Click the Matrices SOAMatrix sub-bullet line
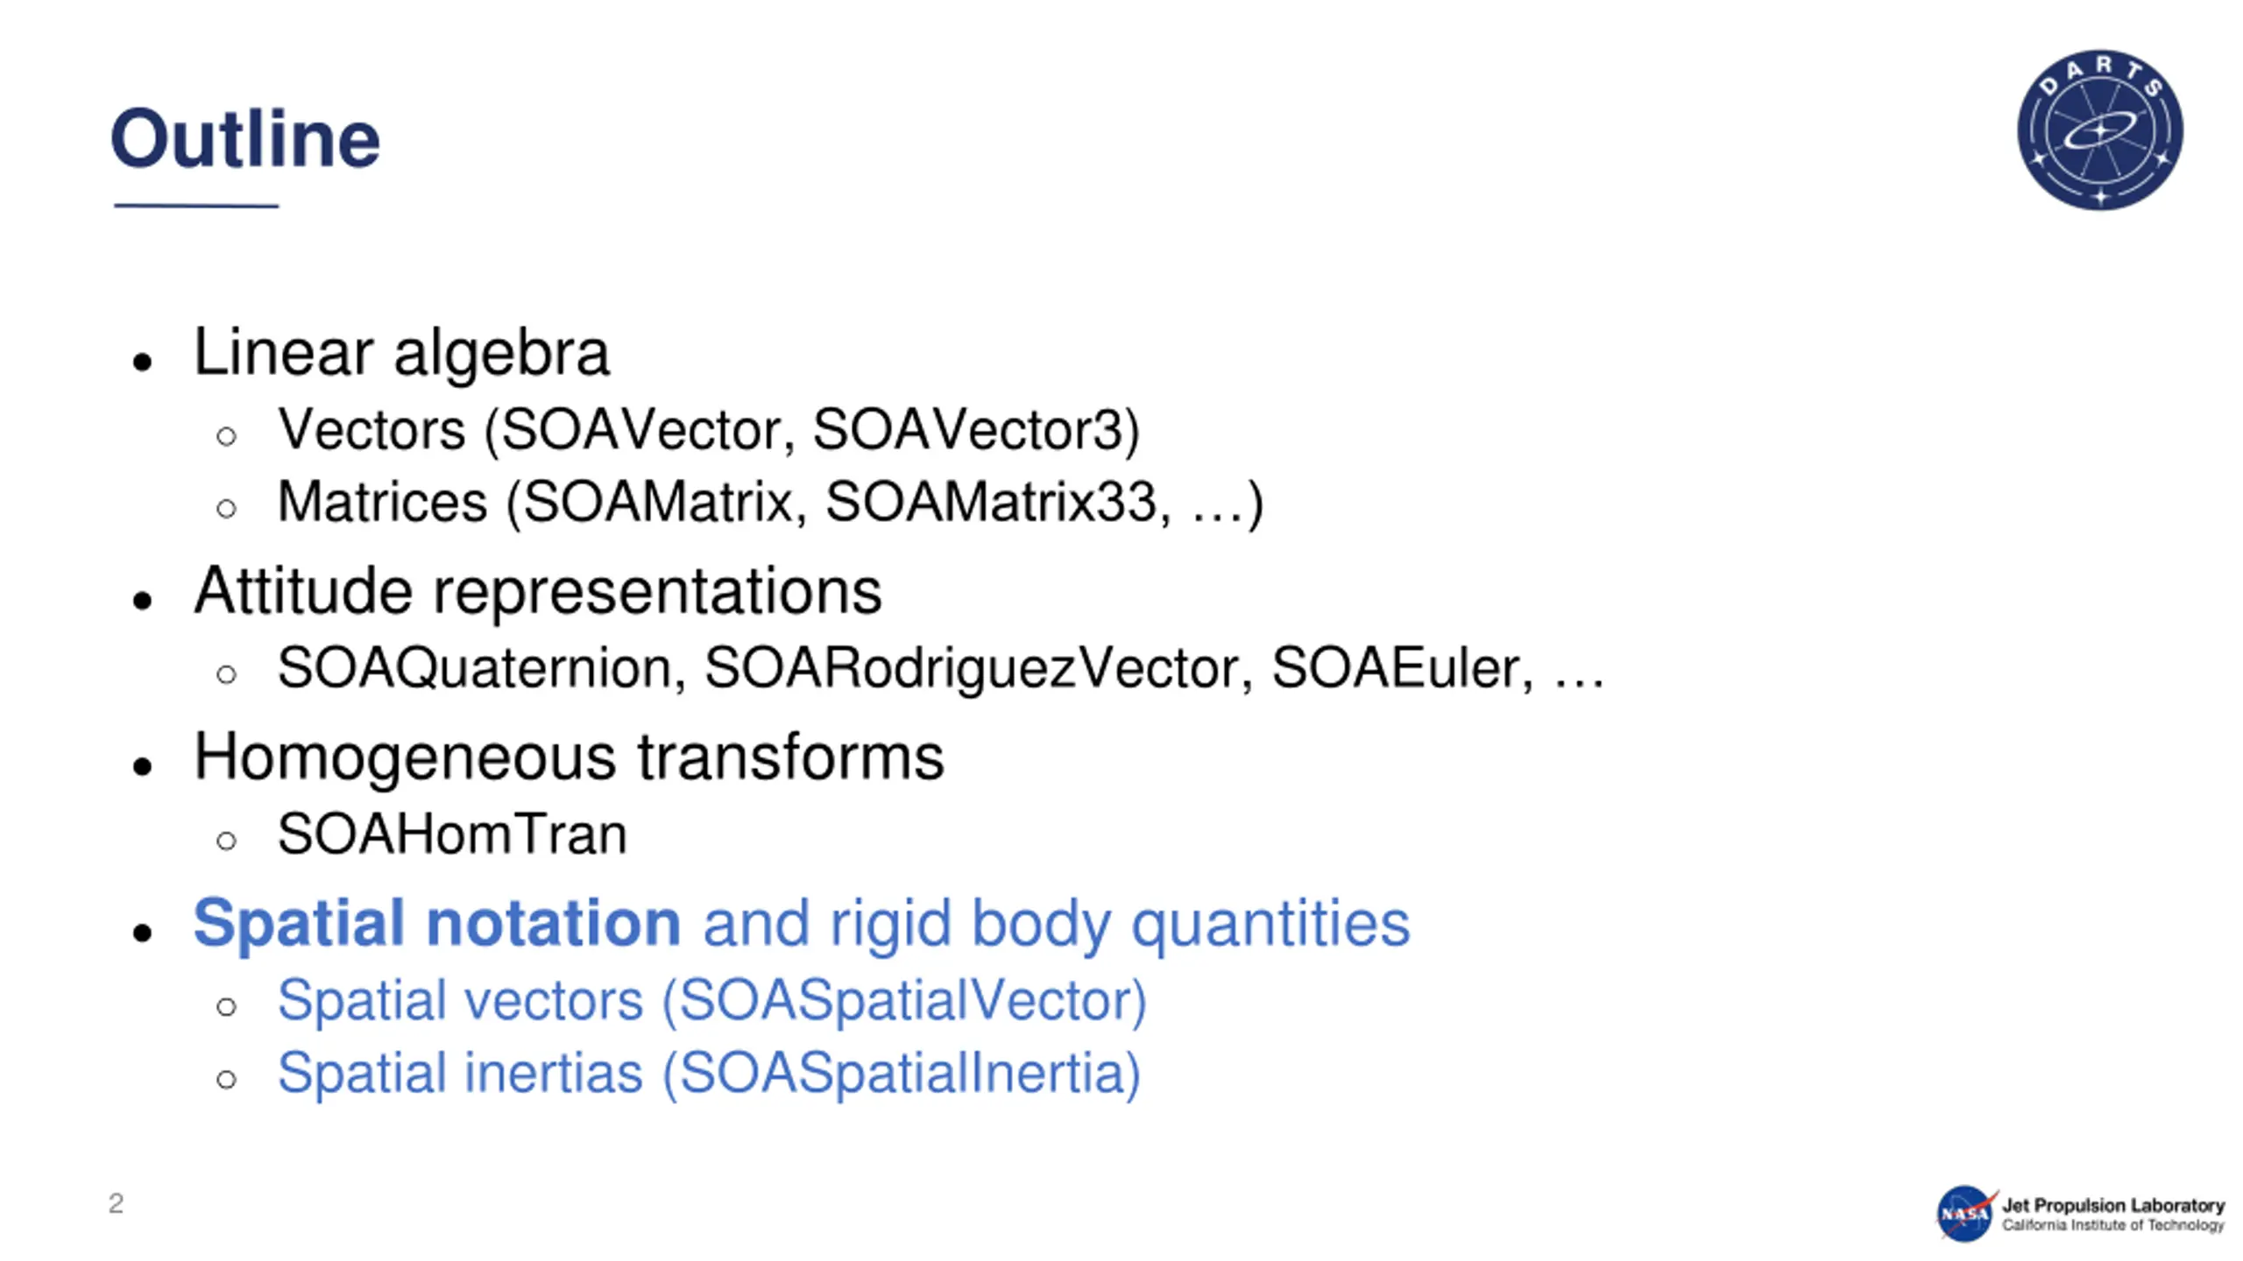The height and width of the screenshot is (1261, 2243). [x=770, y=503]
